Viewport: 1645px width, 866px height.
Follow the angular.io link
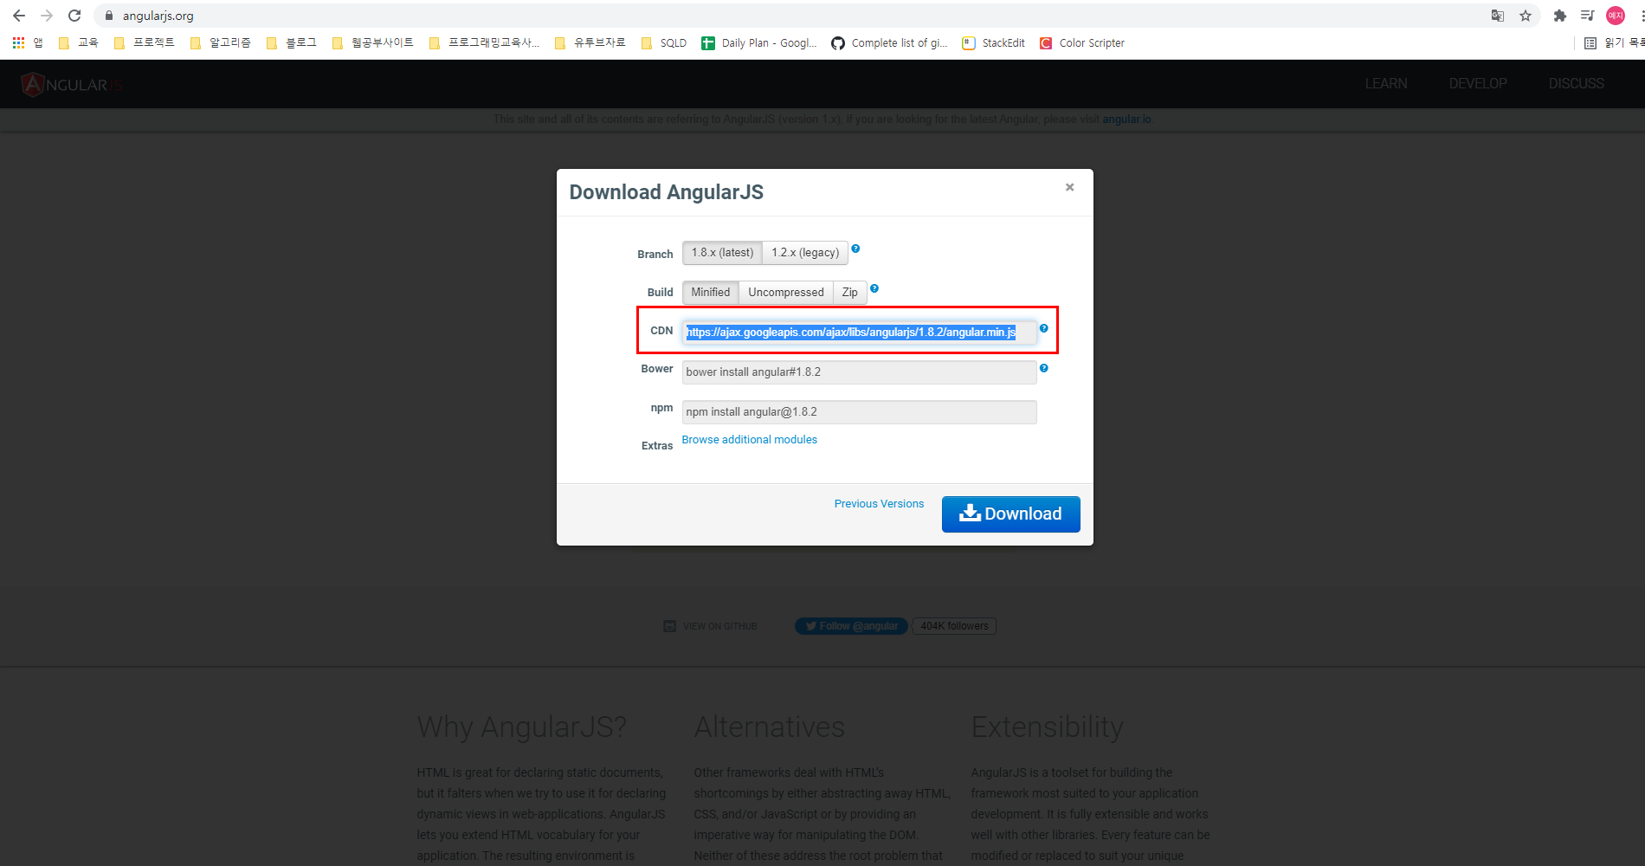[x=1126, y=120]
